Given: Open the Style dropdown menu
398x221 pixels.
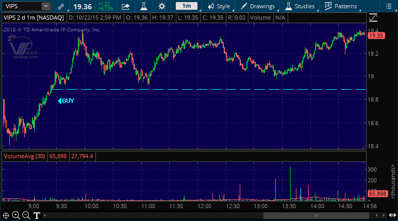Looking at the screenshot, I should pos(219,6).
